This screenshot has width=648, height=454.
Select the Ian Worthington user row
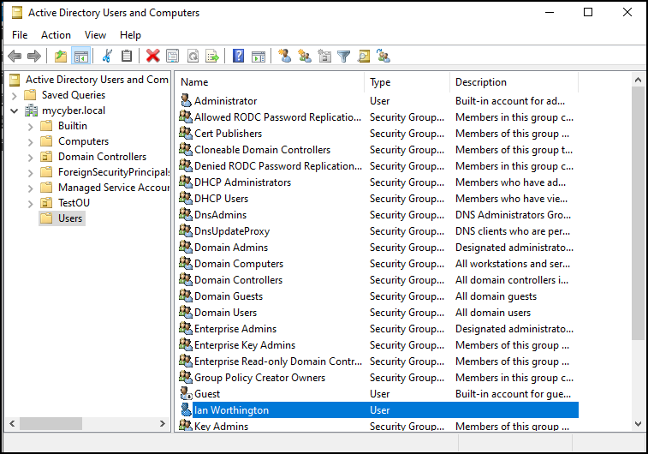coord(378,409)
